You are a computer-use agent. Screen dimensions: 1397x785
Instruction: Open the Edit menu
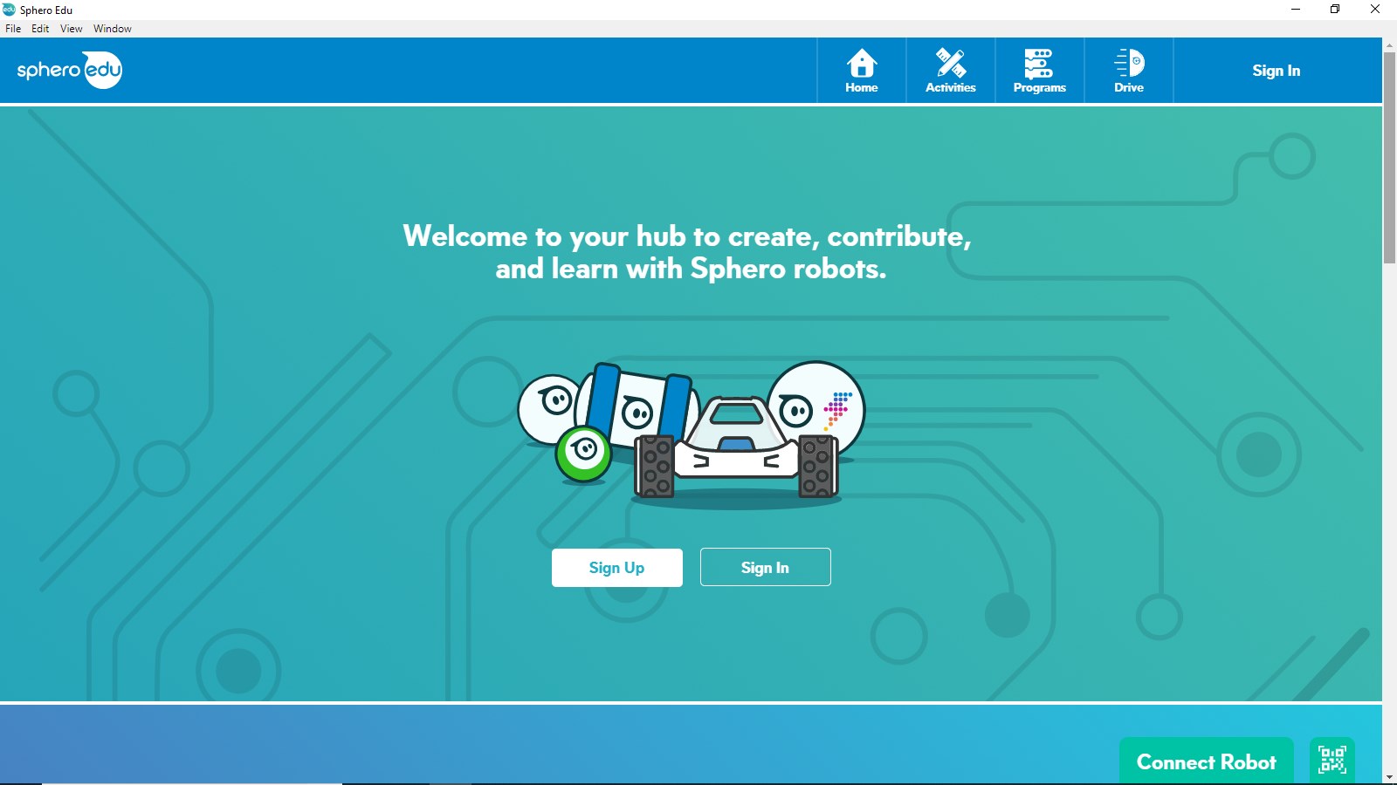(x=40, y=29)
